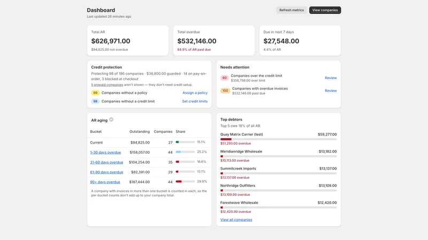Click the $12,420.00 overdue text
The image size is (428, 240).
coord(235,212)
